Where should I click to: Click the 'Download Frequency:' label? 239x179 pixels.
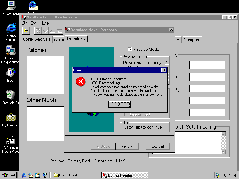coord(143,63)
